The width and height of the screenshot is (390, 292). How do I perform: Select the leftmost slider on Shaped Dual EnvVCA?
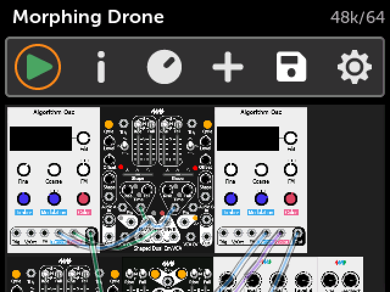(138, 142)
